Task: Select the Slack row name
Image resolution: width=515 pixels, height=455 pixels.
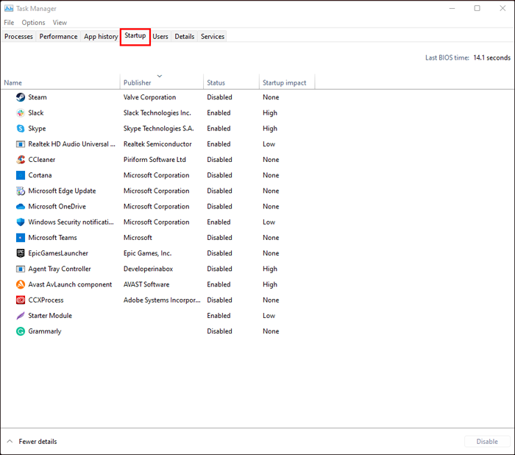Action: click(x=36, y=113)
